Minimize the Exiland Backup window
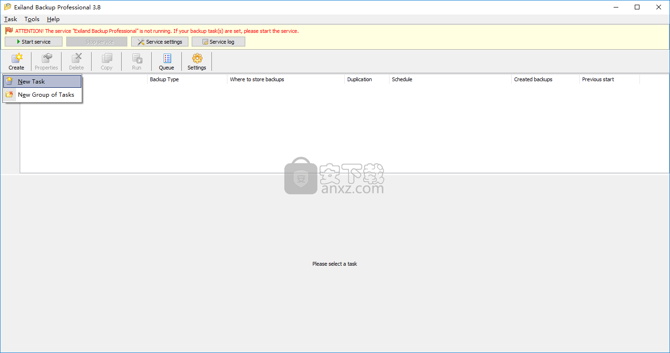The width and height of the screenshot is (670, 353). tap(615, 7)
